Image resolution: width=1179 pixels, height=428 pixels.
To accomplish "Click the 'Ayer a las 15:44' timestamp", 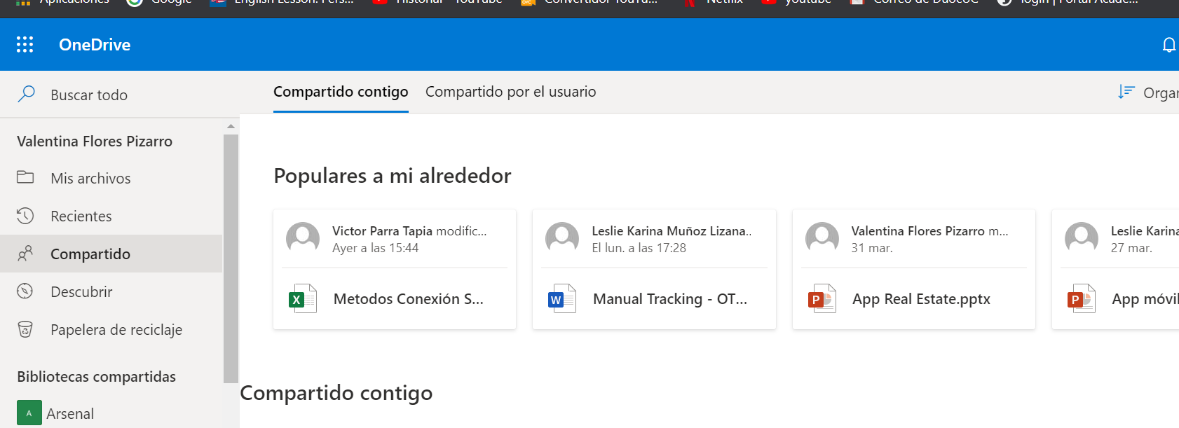I will tap(376, 248).
